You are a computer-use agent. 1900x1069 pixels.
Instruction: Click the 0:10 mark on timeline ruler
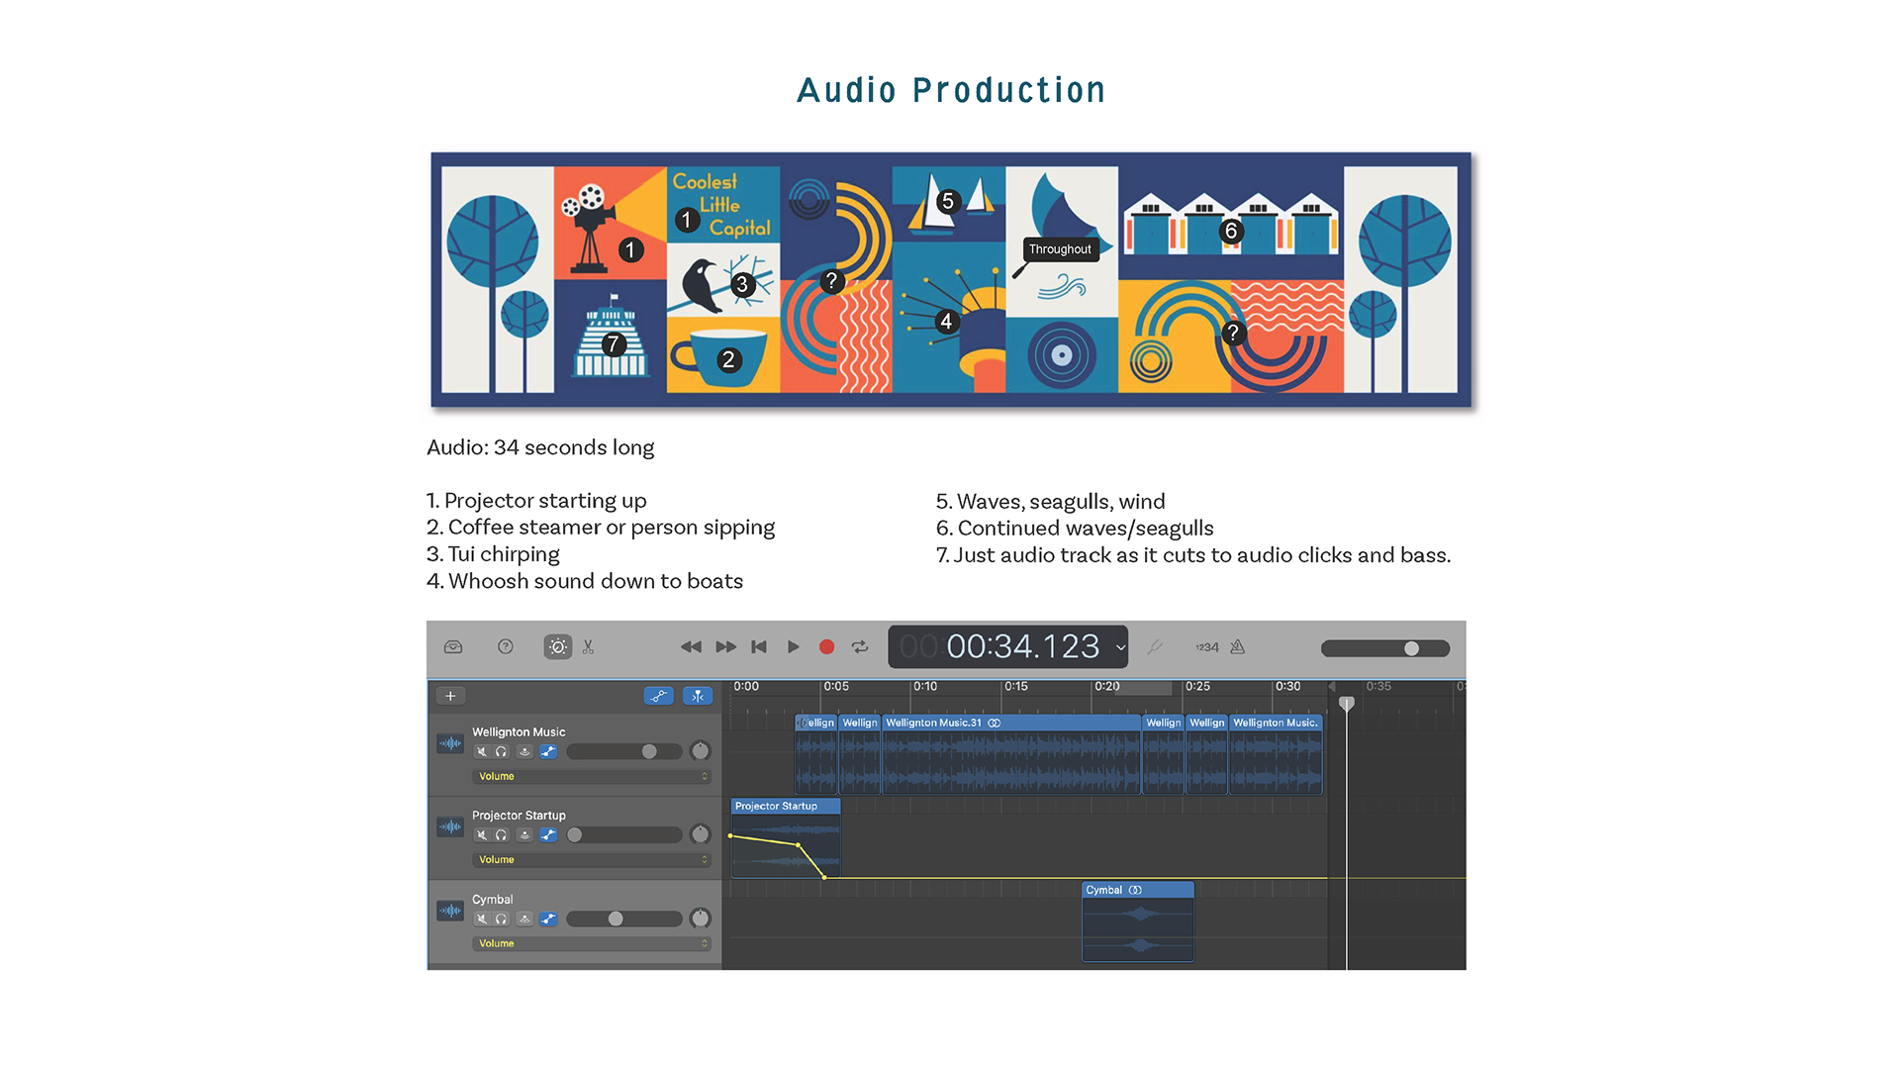click(x=925, y=687)
